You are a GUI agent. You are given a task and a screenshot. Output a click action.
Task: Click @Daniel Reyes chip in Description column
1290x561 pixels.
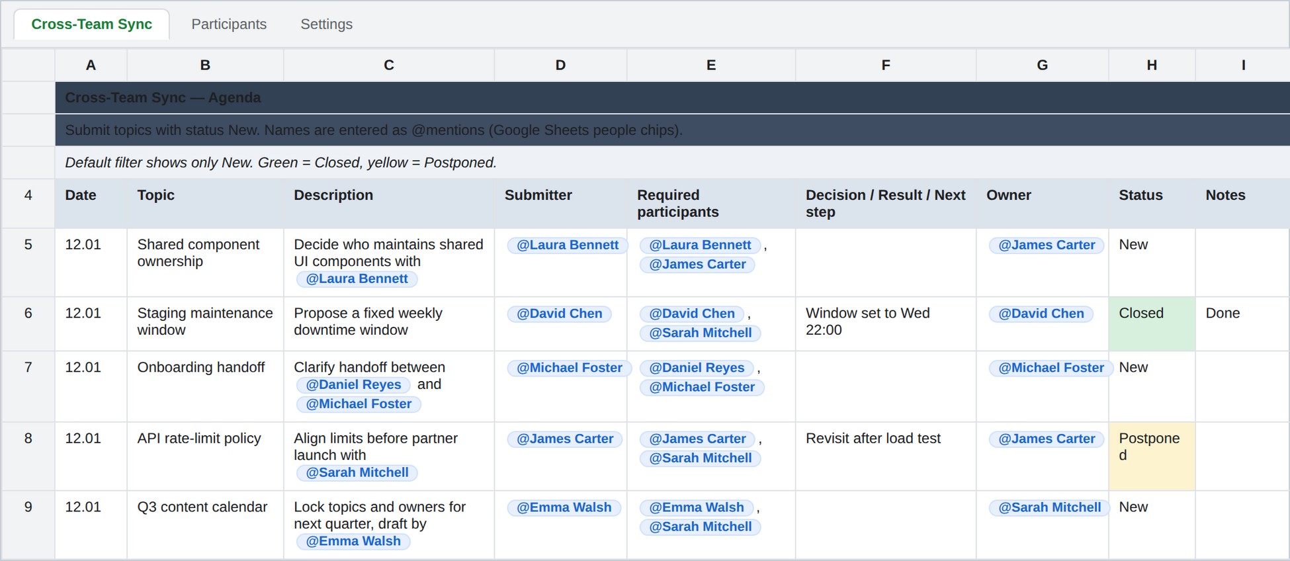(353, 384)
